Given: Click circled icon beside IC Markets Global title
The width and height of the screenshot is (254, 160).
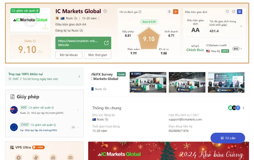Looking at the screenshot, I should (x=105, y=11).
